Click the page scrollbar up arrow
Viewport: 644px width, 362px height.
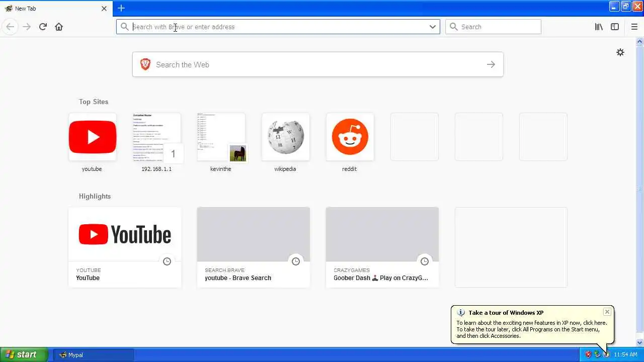click(640, 42)
